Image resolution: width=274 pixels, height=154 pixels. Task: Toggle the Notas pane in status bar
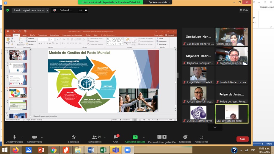click(x=115, y=120)
